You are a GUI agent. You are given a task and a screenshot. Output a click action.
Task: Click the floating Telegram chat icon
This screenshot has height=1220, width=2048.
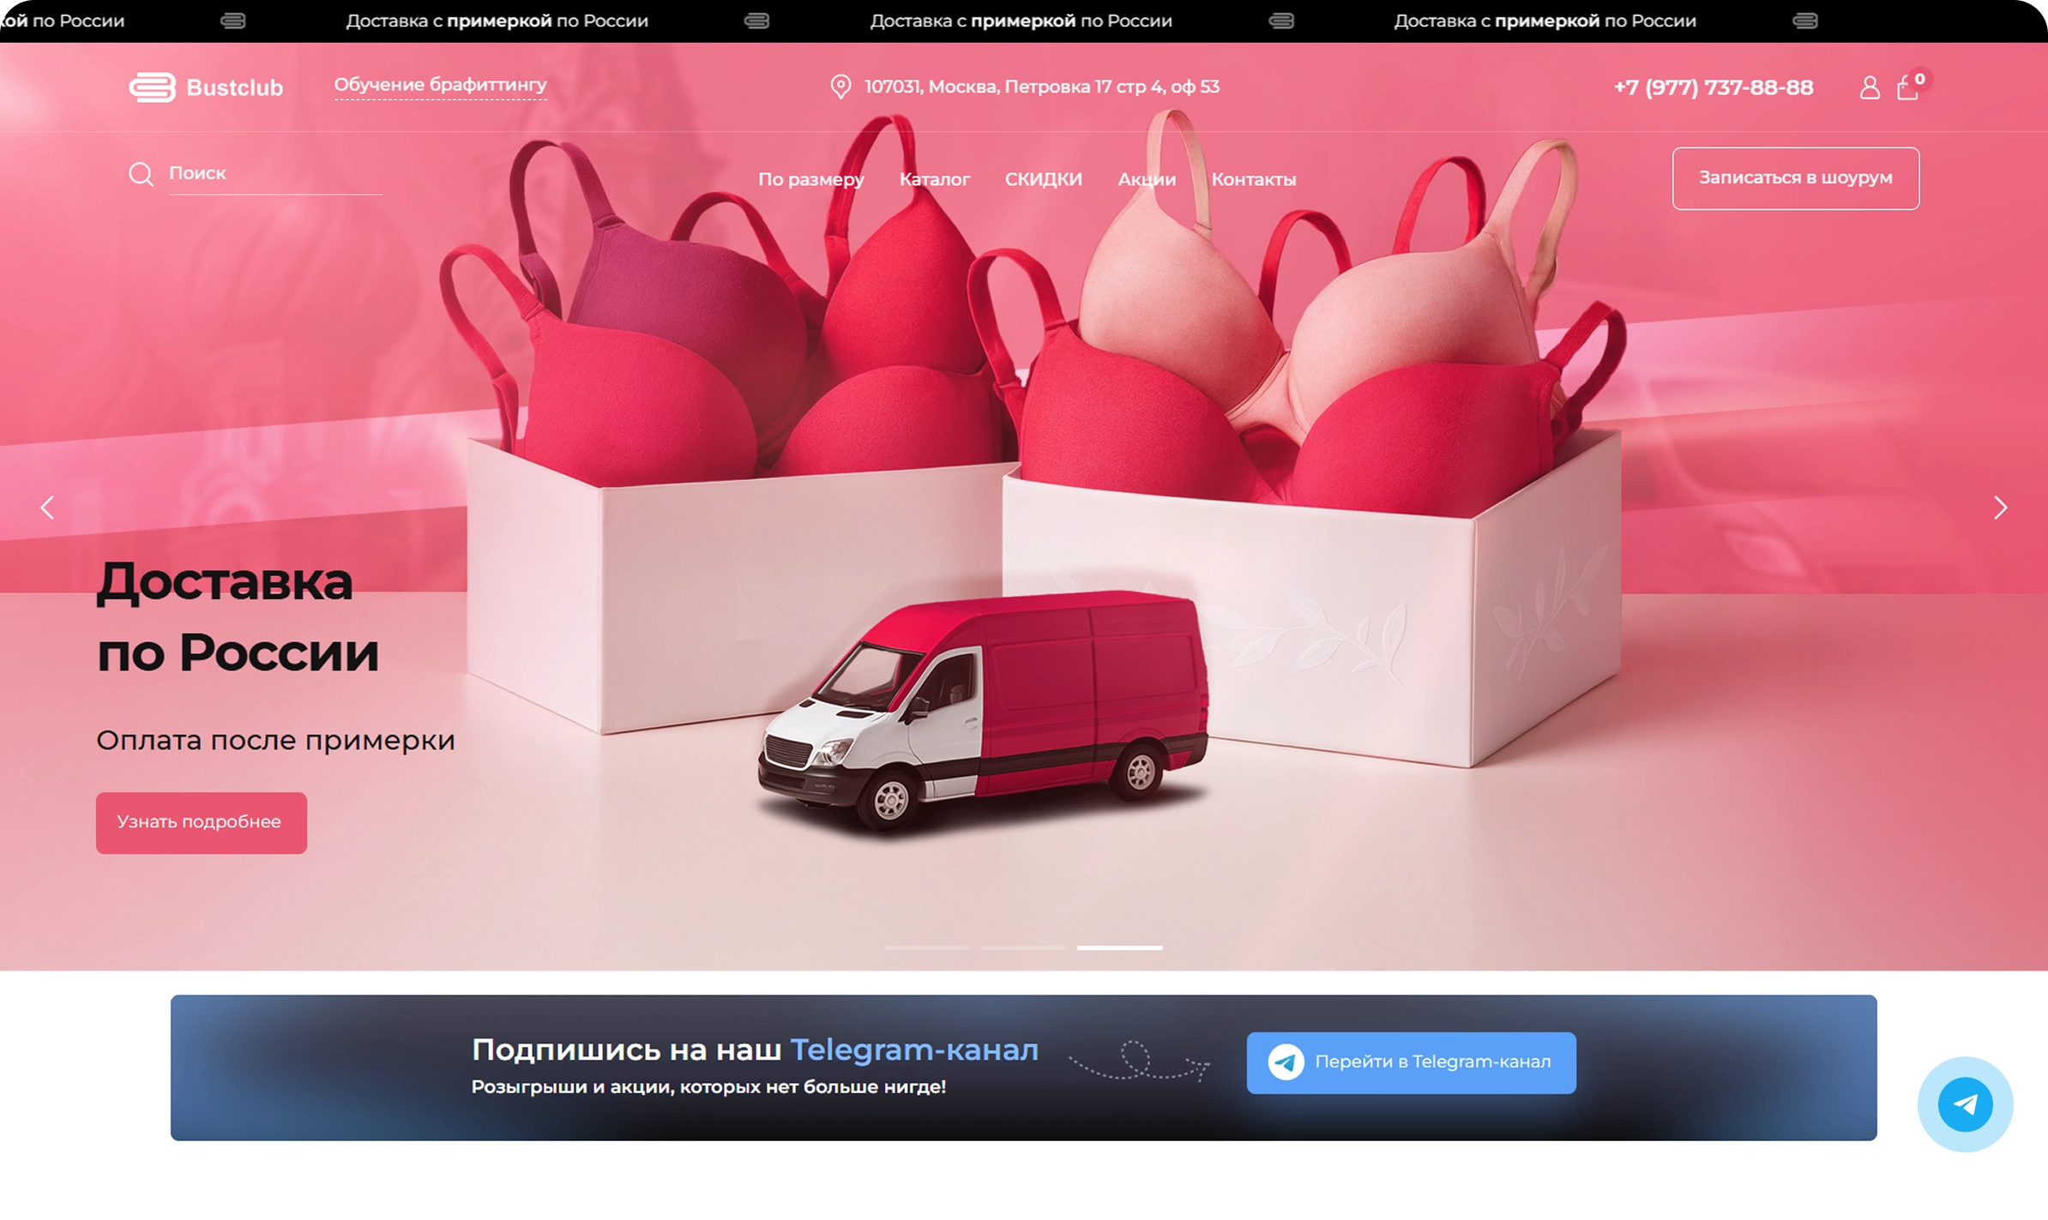coord(1965,1104)
